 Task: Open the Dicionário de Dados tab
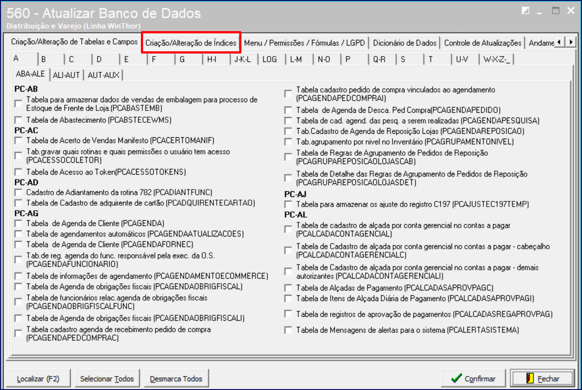(405, 43)
